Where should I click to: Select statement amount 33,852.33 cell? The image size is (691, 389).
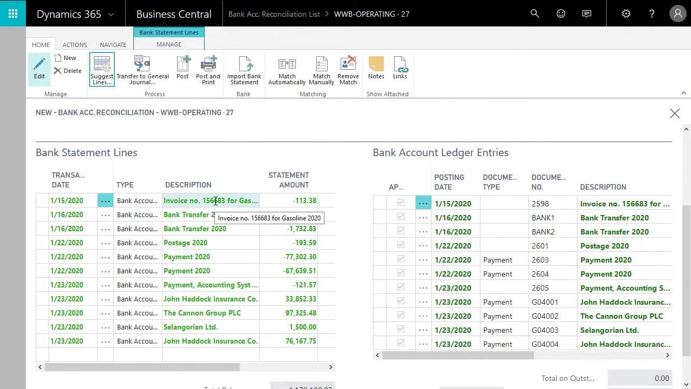(x=288, y=299)
